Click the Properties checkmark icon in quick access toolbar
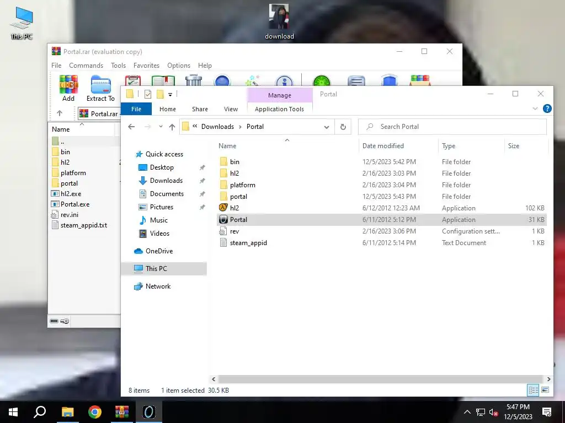The height and width of the screenshot is (423, 565). pyautogui.click(x=148, y=94)
